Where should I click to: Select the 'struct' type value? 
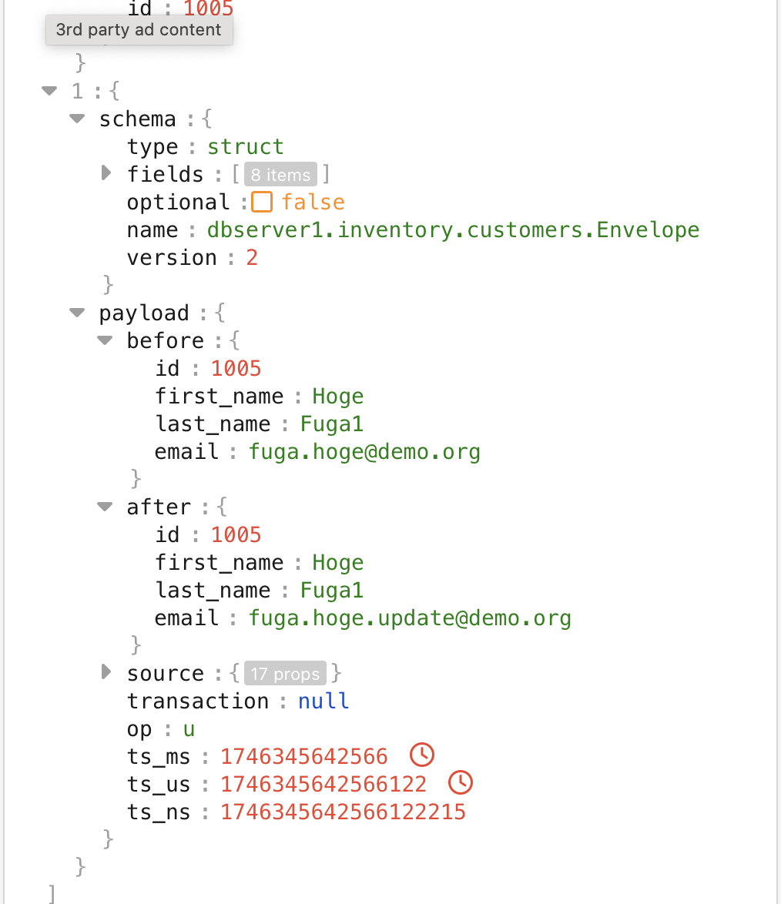[245, 147]
